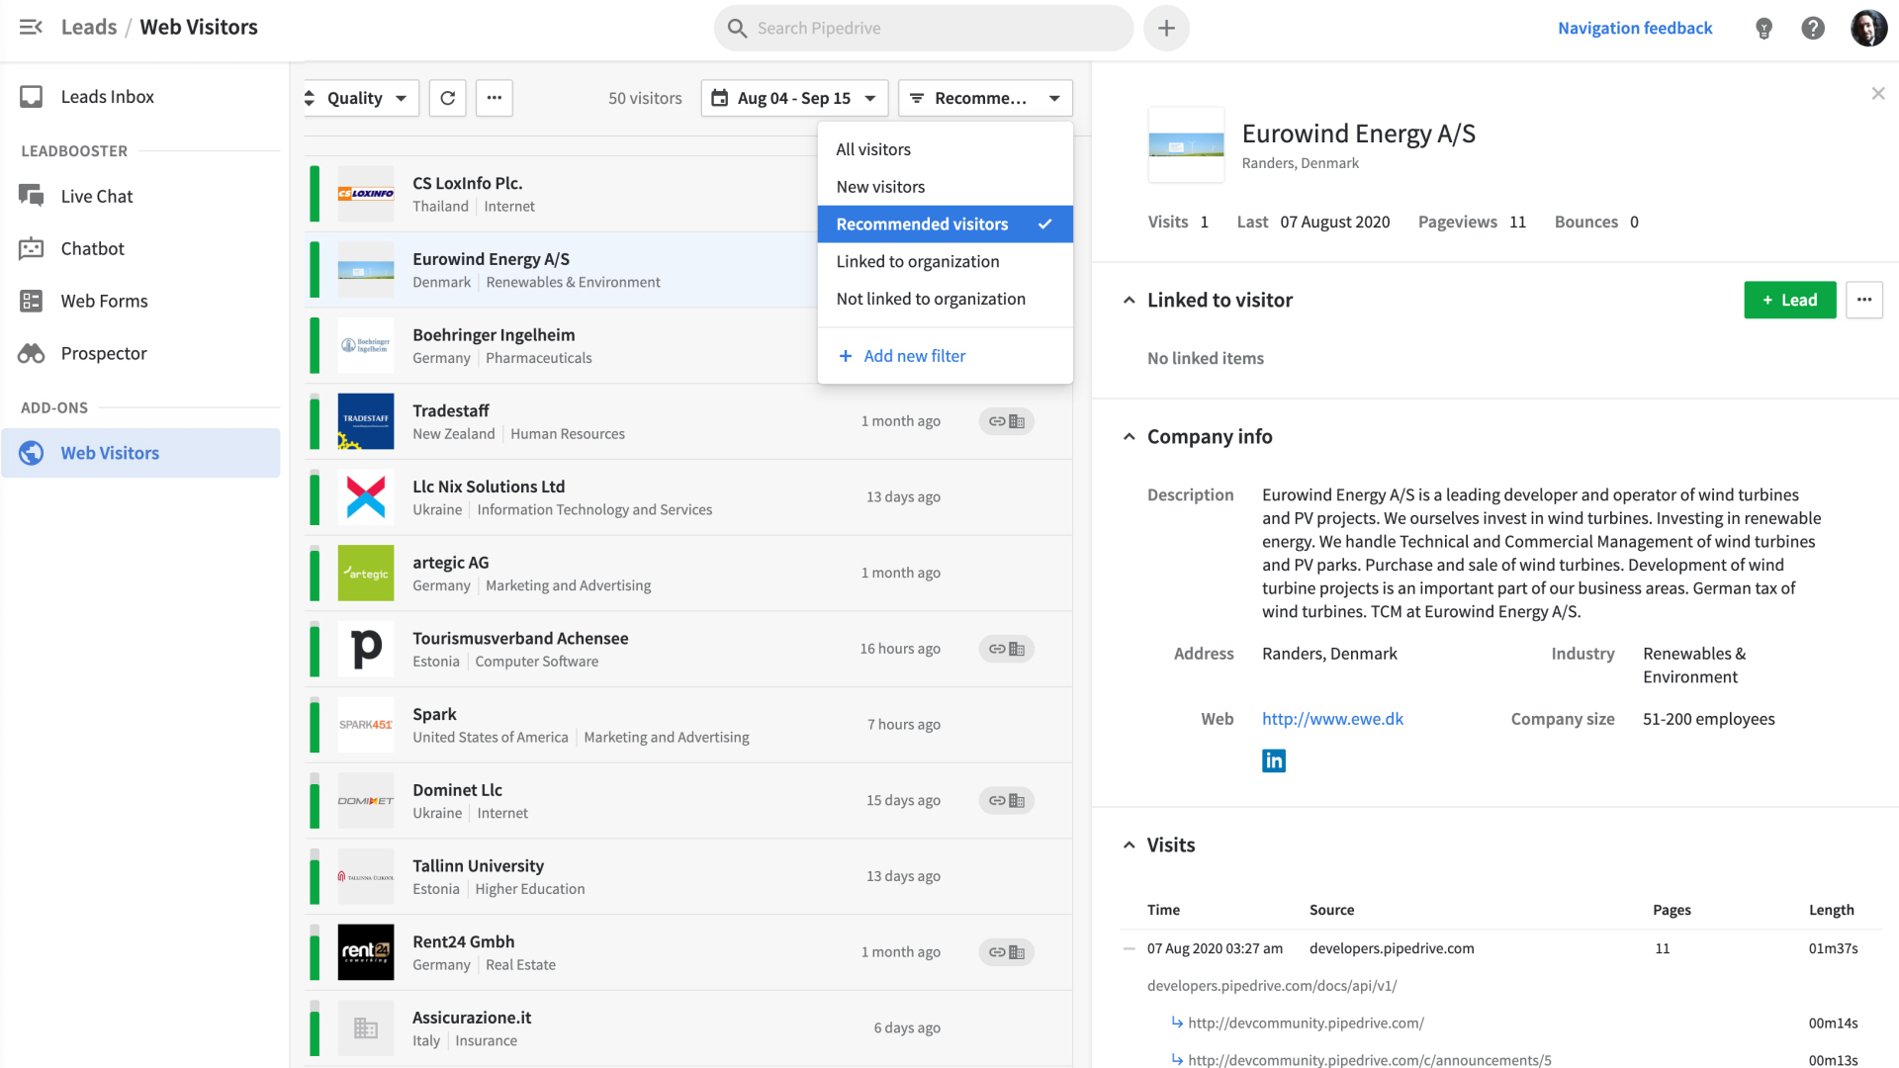1899x1068 pixels.
Task: Click linked organization icon for Dominet Llc
Action: [1007, 800]
